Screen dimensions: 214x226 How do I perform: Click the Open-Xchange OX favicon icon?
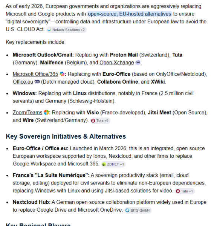click(x=138, y=63)
